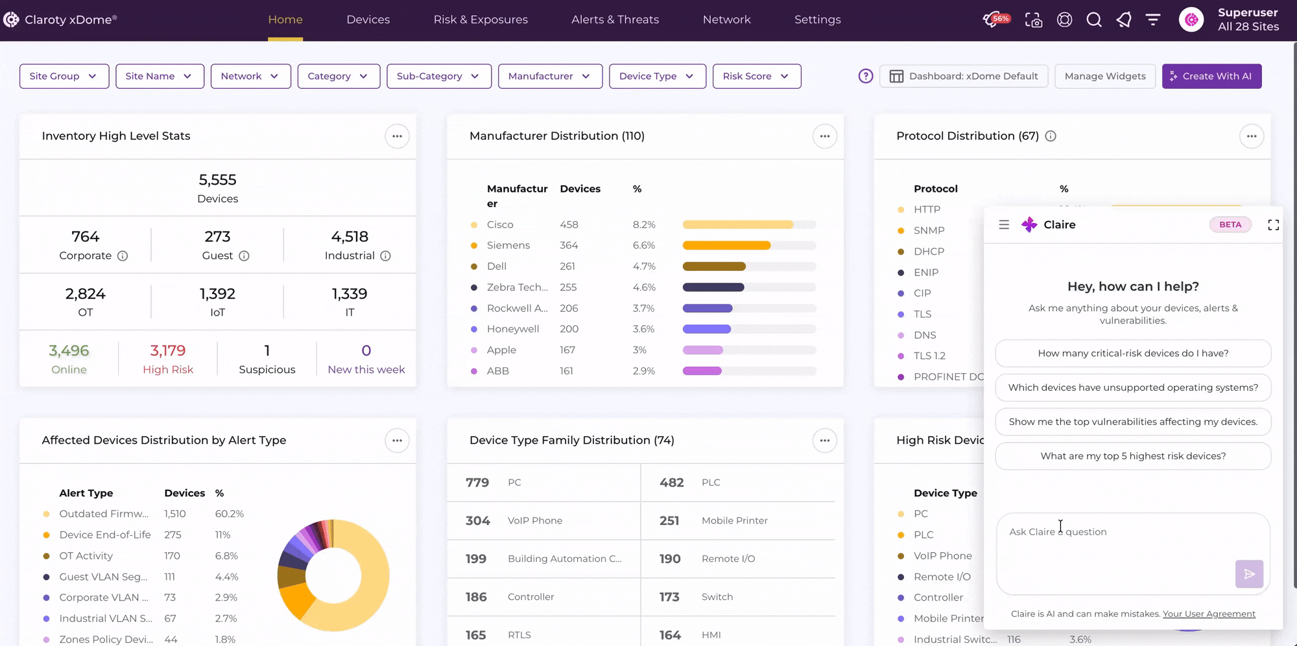Open the search magnifier icon in header
This screenshot has height=646, width=1297.
(1094, 20)
